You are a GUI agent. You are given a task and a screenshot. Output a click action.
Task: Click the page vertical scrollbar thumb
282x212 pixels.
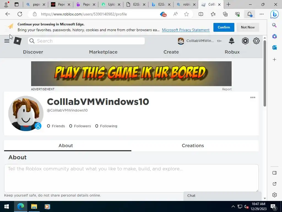point(265,73)
